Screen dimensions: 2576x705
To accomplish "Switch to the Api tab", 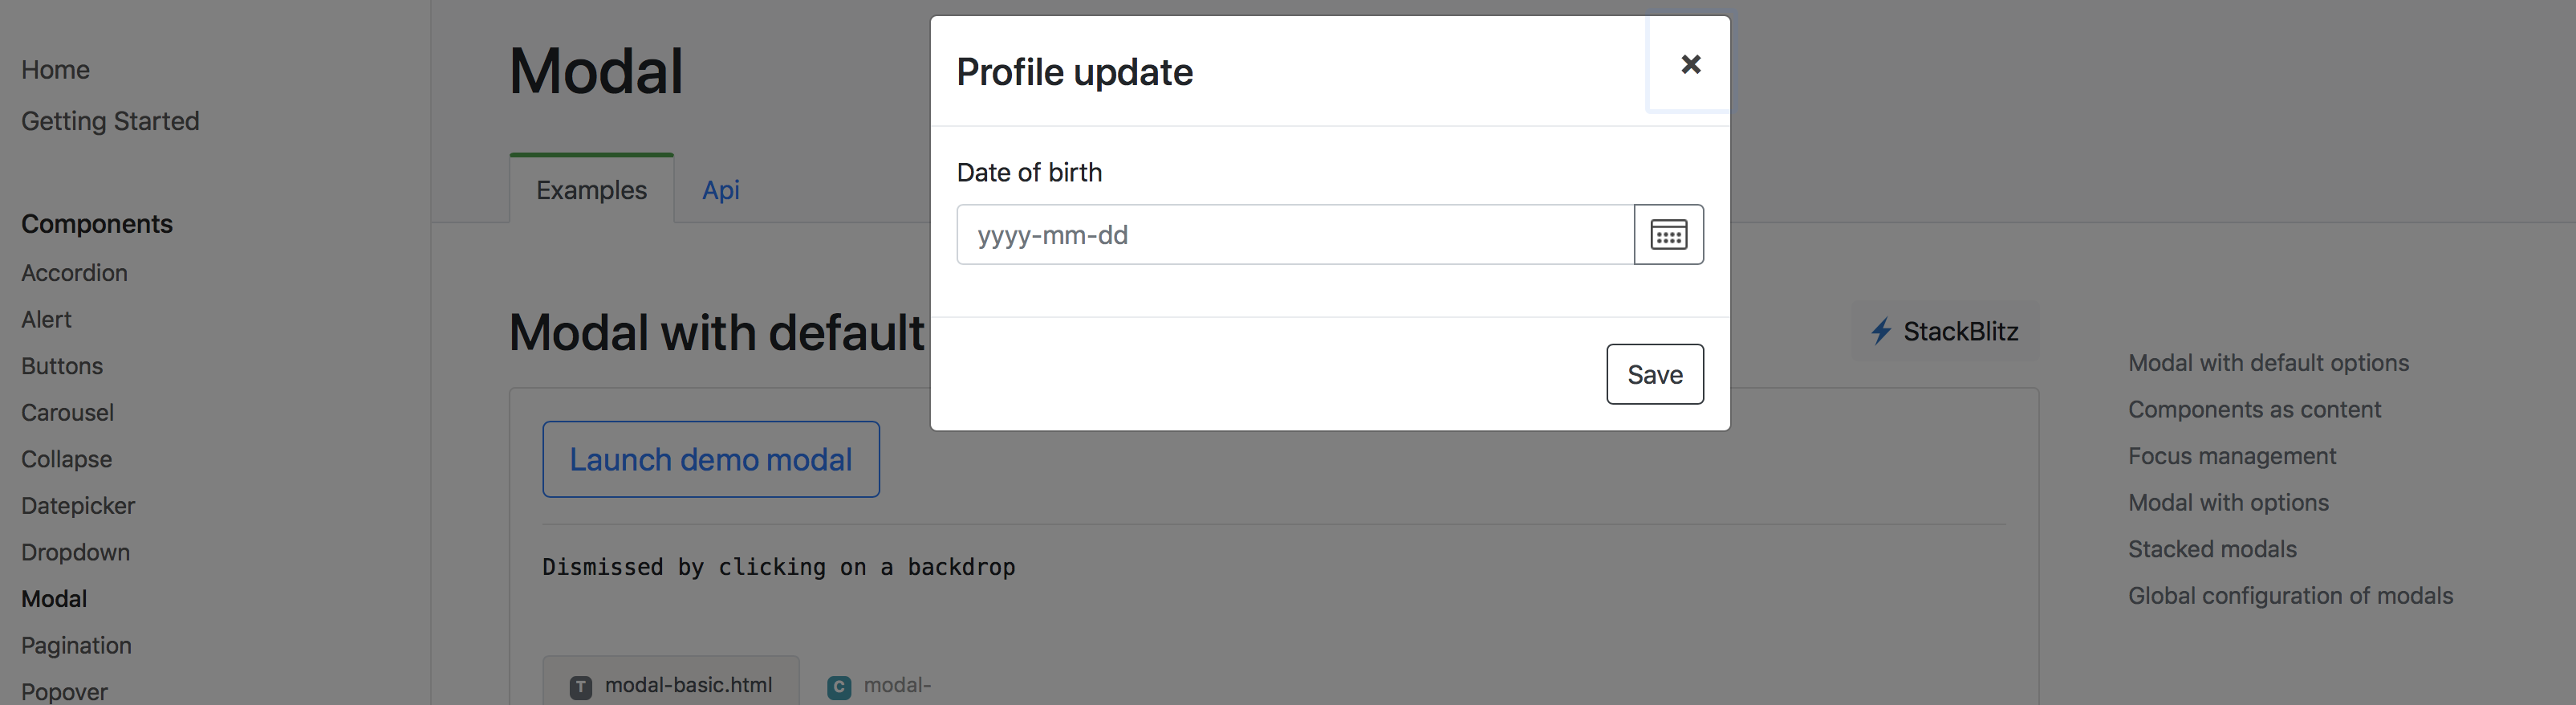I will pyautogui.click(x=720, y=189).
